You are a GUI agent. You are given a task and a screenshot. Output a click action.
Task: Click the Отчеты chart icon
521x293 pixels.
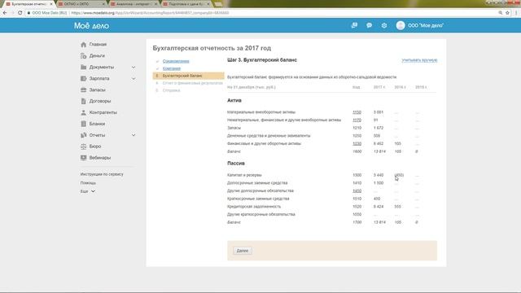[x=83, y=135]
